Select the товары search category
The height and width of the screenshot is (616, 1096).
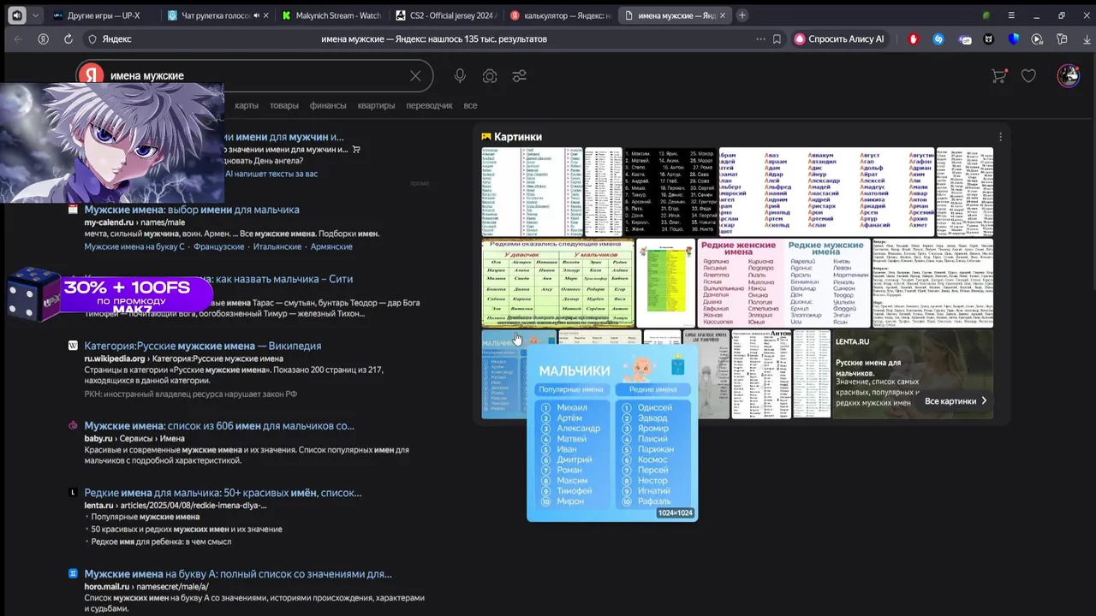[x=284, y=105]
